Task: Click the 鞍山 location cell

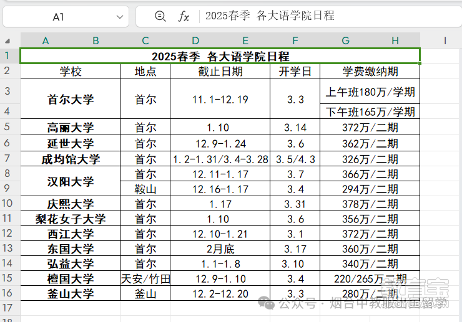Action: coord(145,189)
